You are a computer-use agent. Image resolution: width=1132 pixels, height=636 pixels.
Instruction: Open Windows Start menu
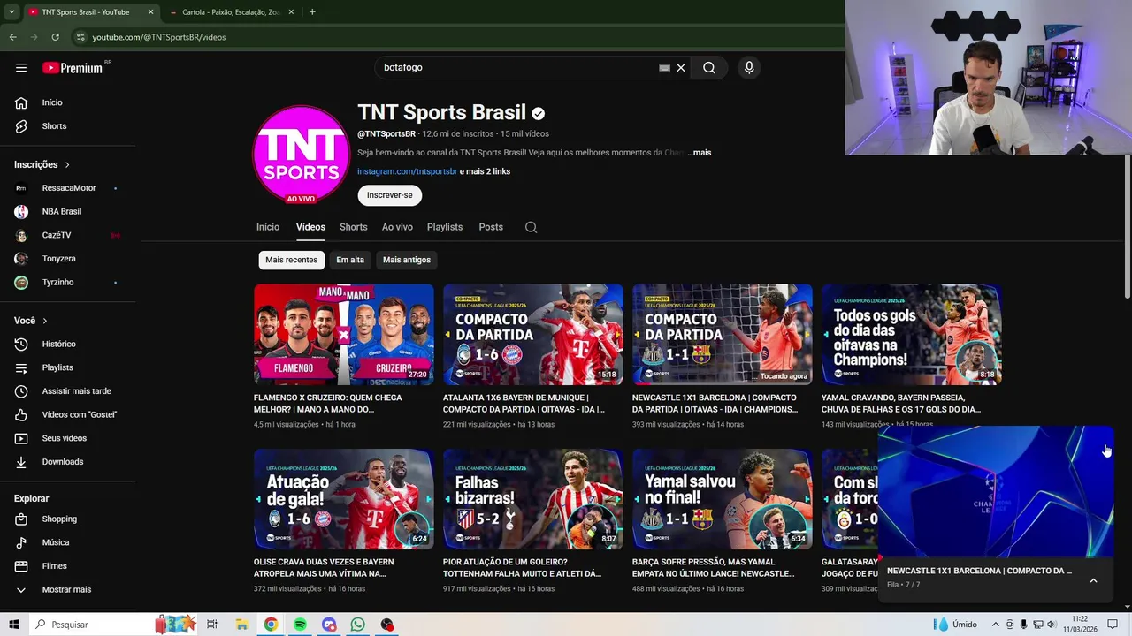[x=13, y=625]
